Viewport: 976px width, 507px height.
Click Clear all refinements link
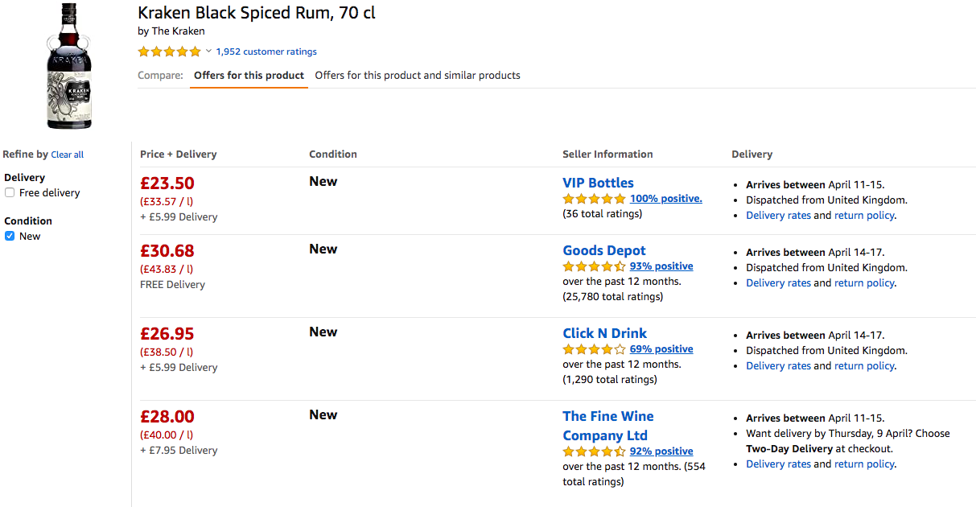point(67,155)
